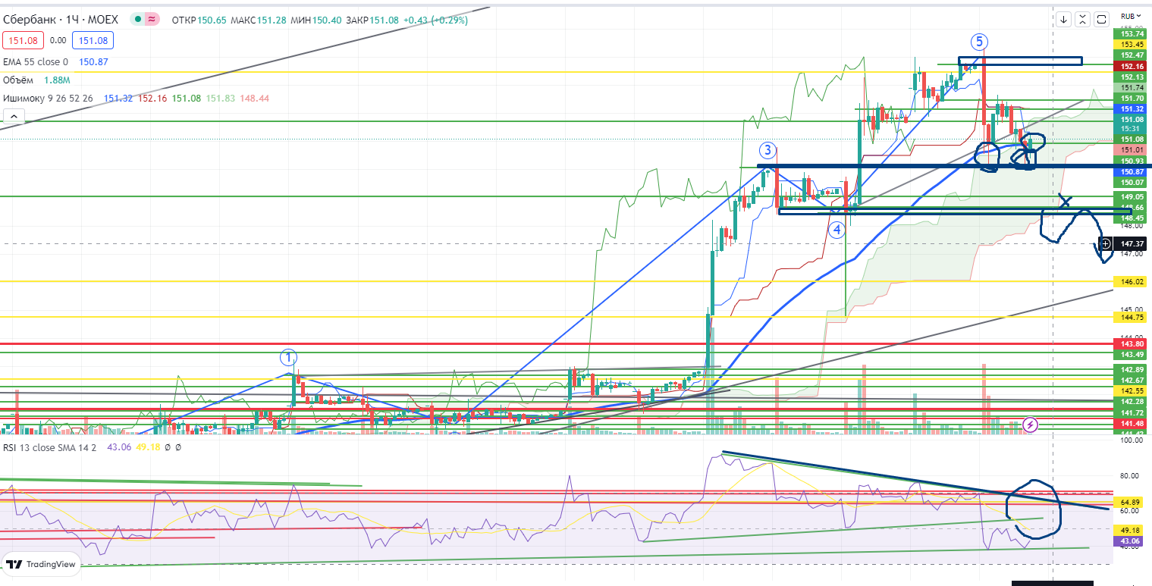Click the plus icon on the price axis

[1106, 243]
